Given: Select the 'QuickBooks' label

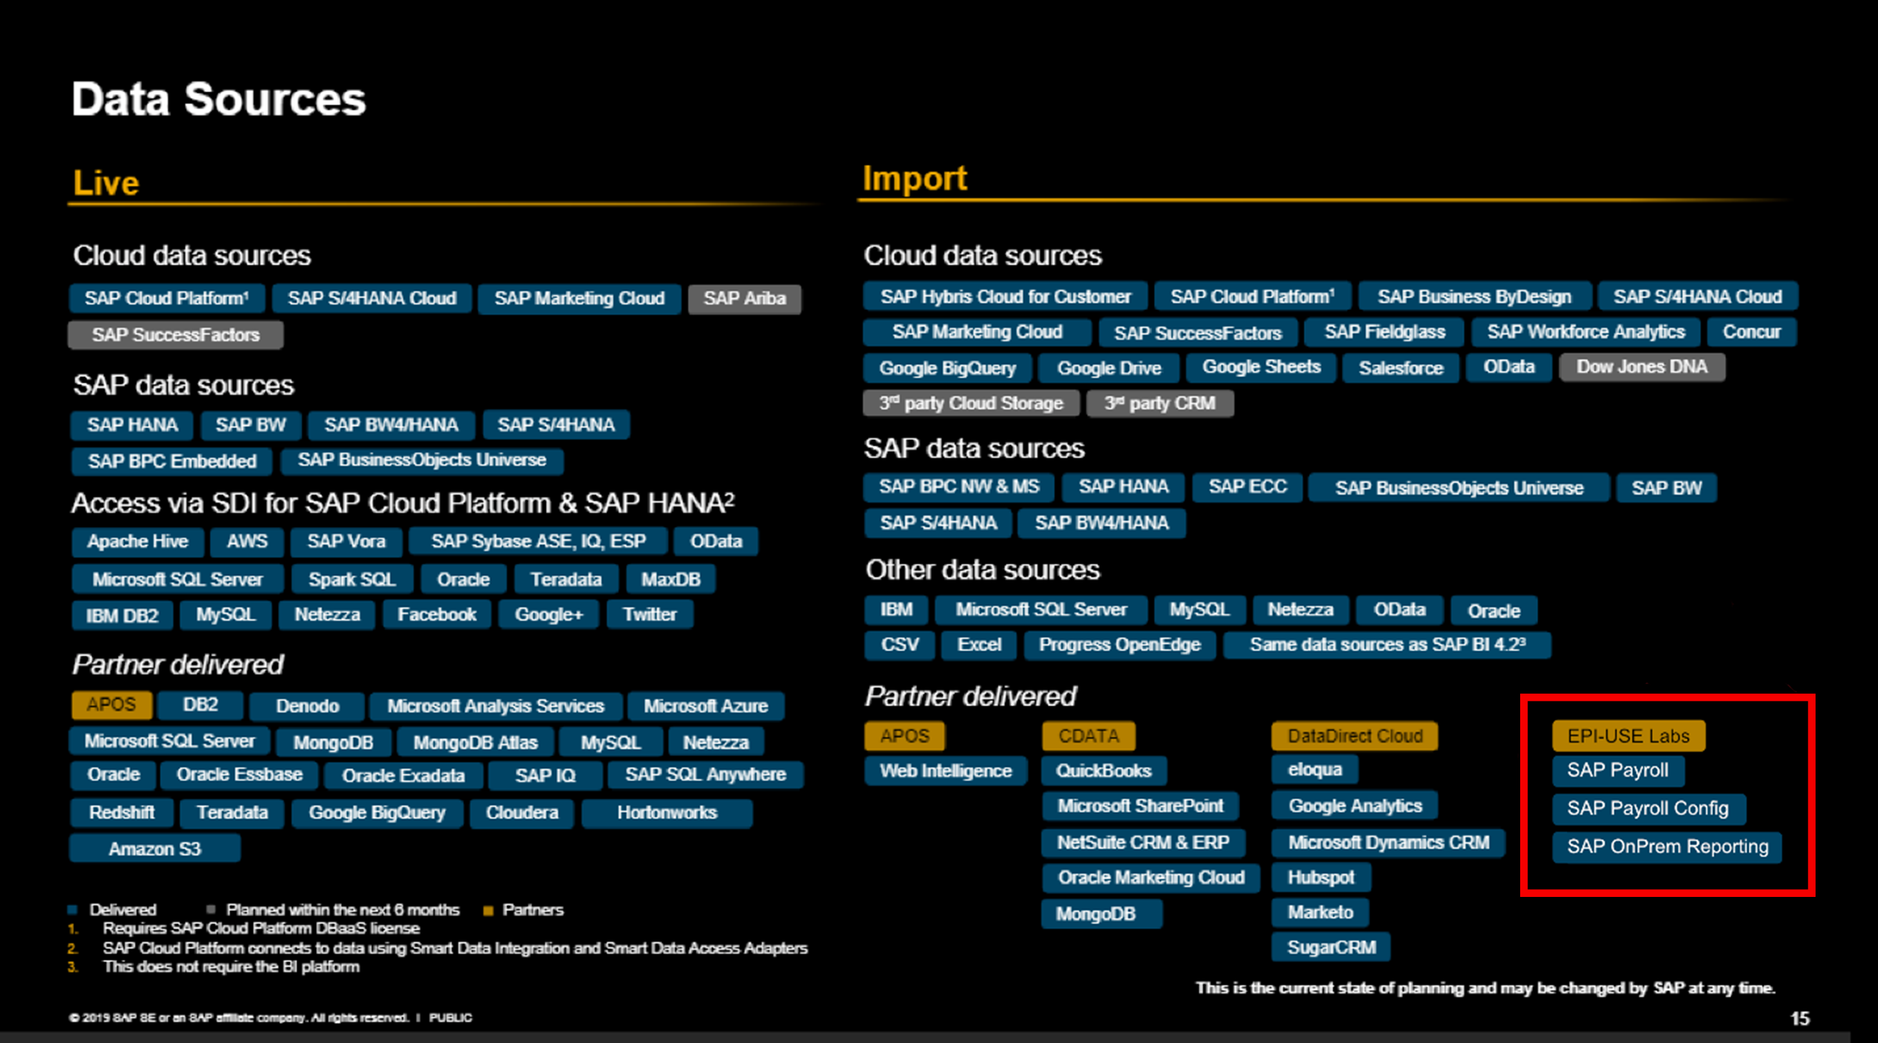Looking at the screenshot, I should 1104,772.
